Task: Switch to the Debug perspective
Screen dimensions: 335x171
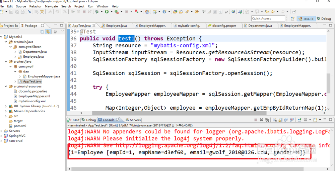Action: tap(324, 18)
